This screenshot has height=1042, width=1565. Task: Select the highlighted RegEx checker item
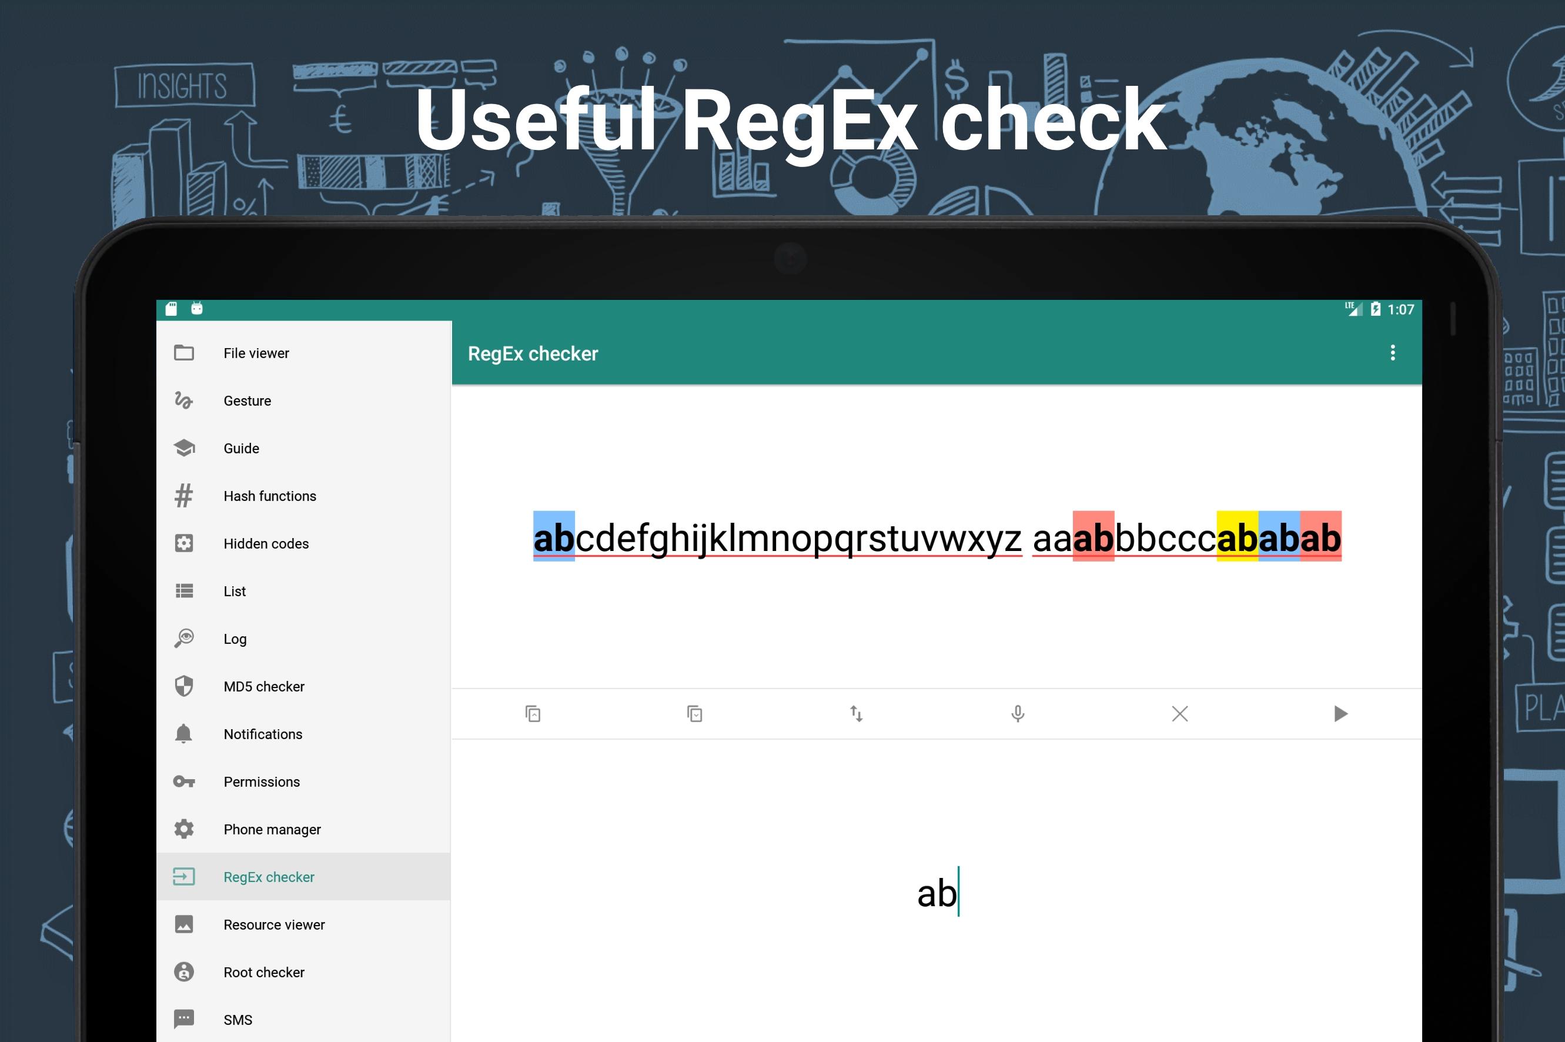[x=303, y=877]
